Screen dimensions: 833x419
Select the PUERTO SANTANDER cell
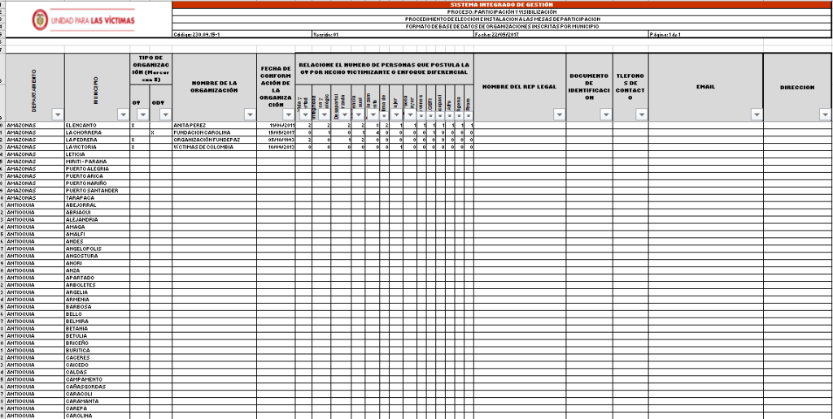pyautogui.click(x=98, y=190)
